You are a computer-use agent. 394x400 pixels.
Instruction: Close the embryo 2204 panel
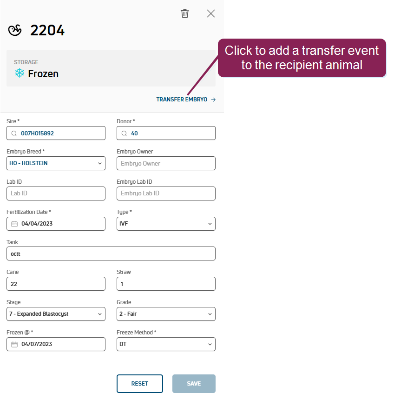[211, 13]
